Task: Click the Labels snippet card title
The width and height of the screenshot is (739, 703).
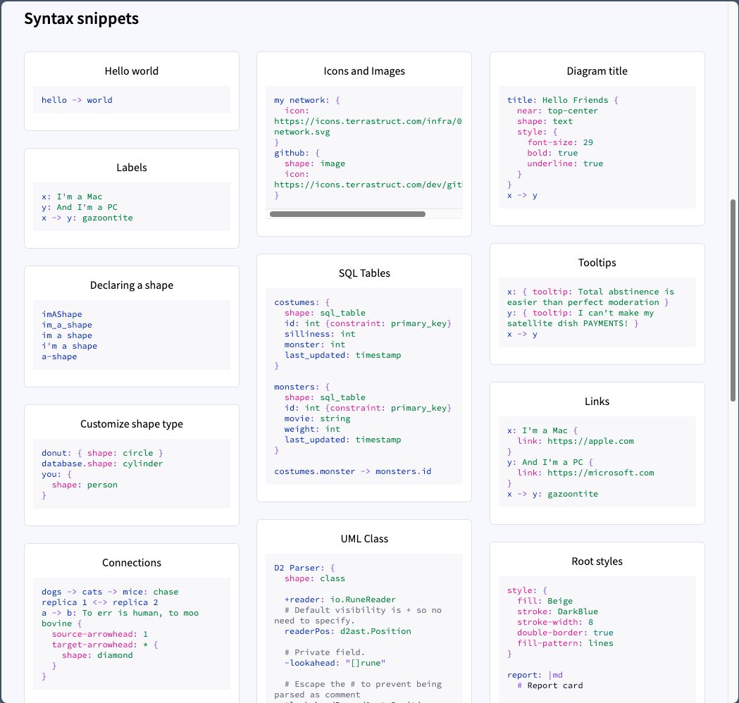Action: click(x=132, y=168)
